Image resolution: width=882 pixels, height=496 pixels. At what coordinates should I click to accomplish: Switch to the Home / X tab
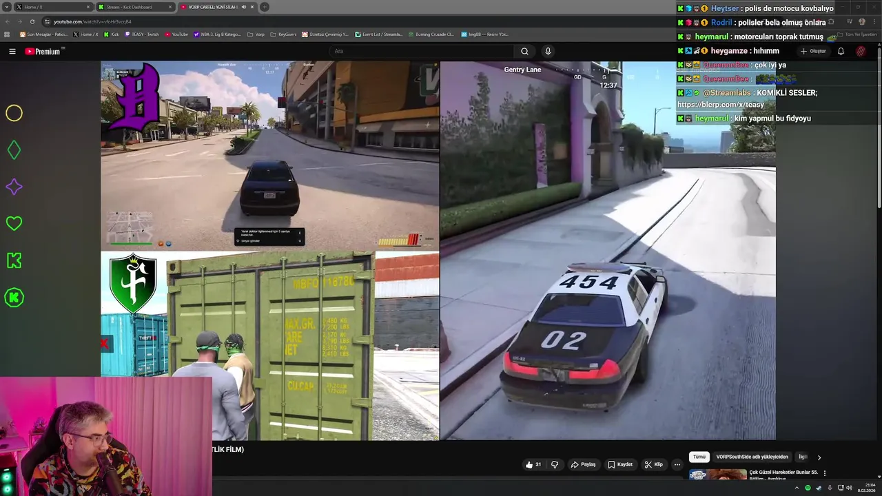pos(52,7)
